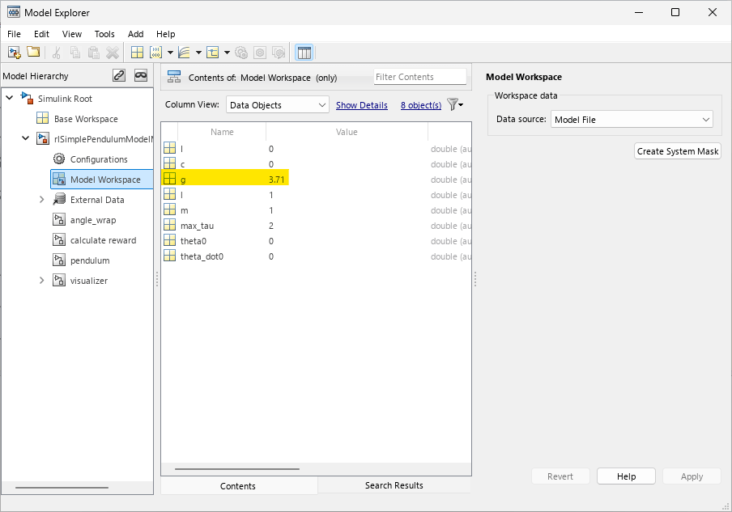
Task: Click the new model icon in toolbar
Action: click(14, 53)
